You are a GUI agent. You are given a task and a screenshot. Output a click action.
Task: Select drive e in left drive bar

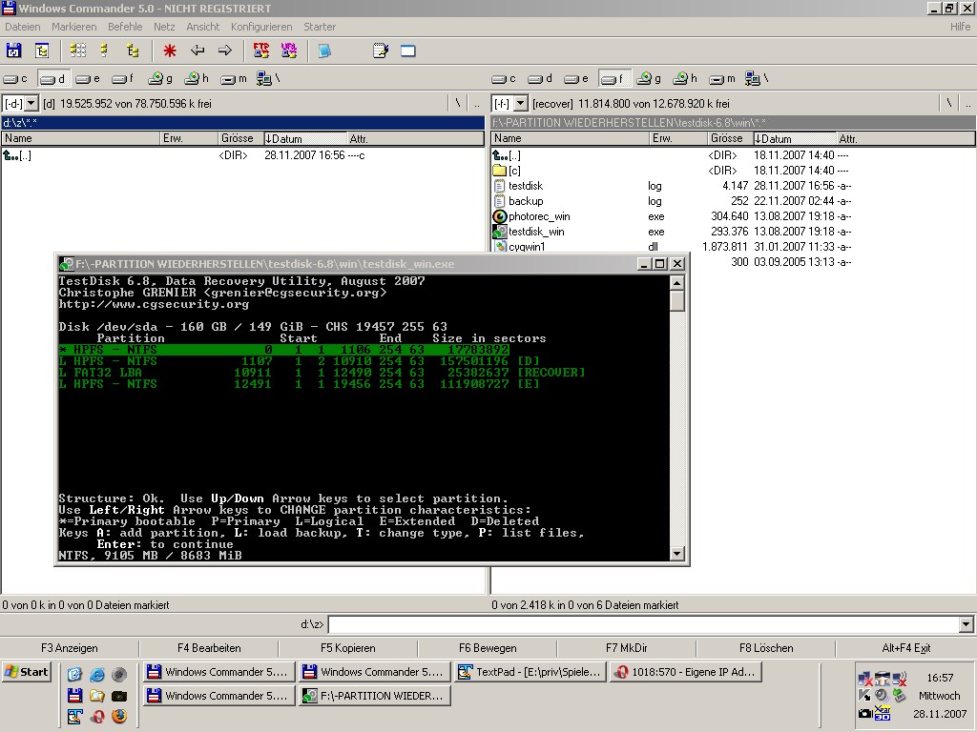pyautogui.click(x=87, y=78)
